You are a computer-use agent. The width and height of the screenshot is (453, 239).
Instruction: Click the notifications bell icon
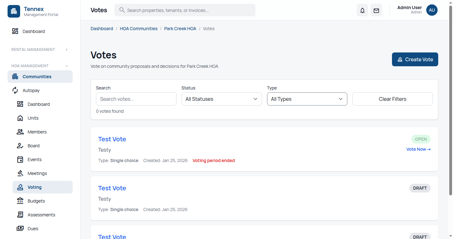(362, 10)
